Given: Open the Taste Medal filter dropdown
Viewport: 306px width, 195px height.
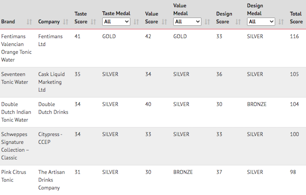Looking at the screenshot, I should pos(116,22).
